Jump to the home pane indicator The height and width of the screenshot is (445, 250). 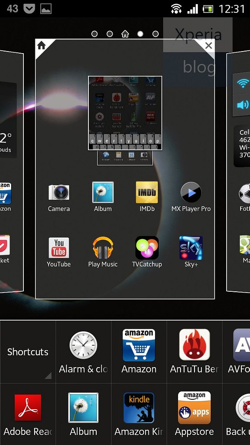click(x=125, y=34)
